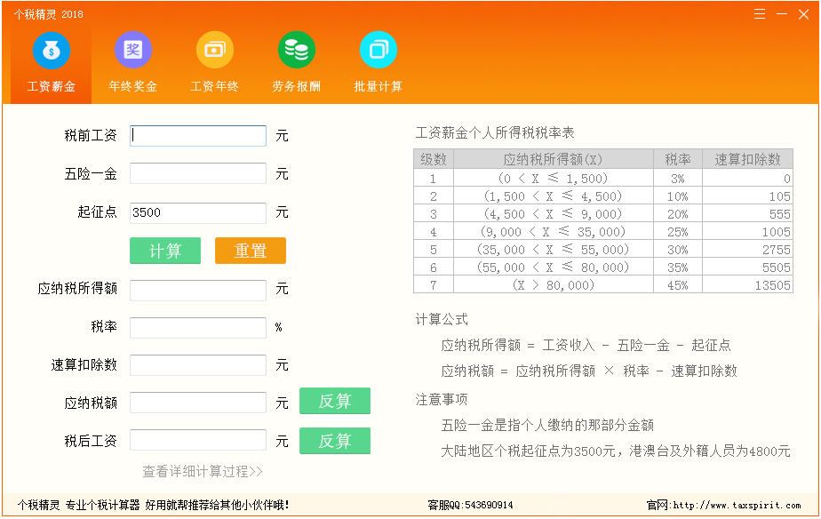Image resolution: width=821 pixels, height=519 pixels.
Task: Open the hamburger menu in title bar
Action: click(x=758, y=13)
